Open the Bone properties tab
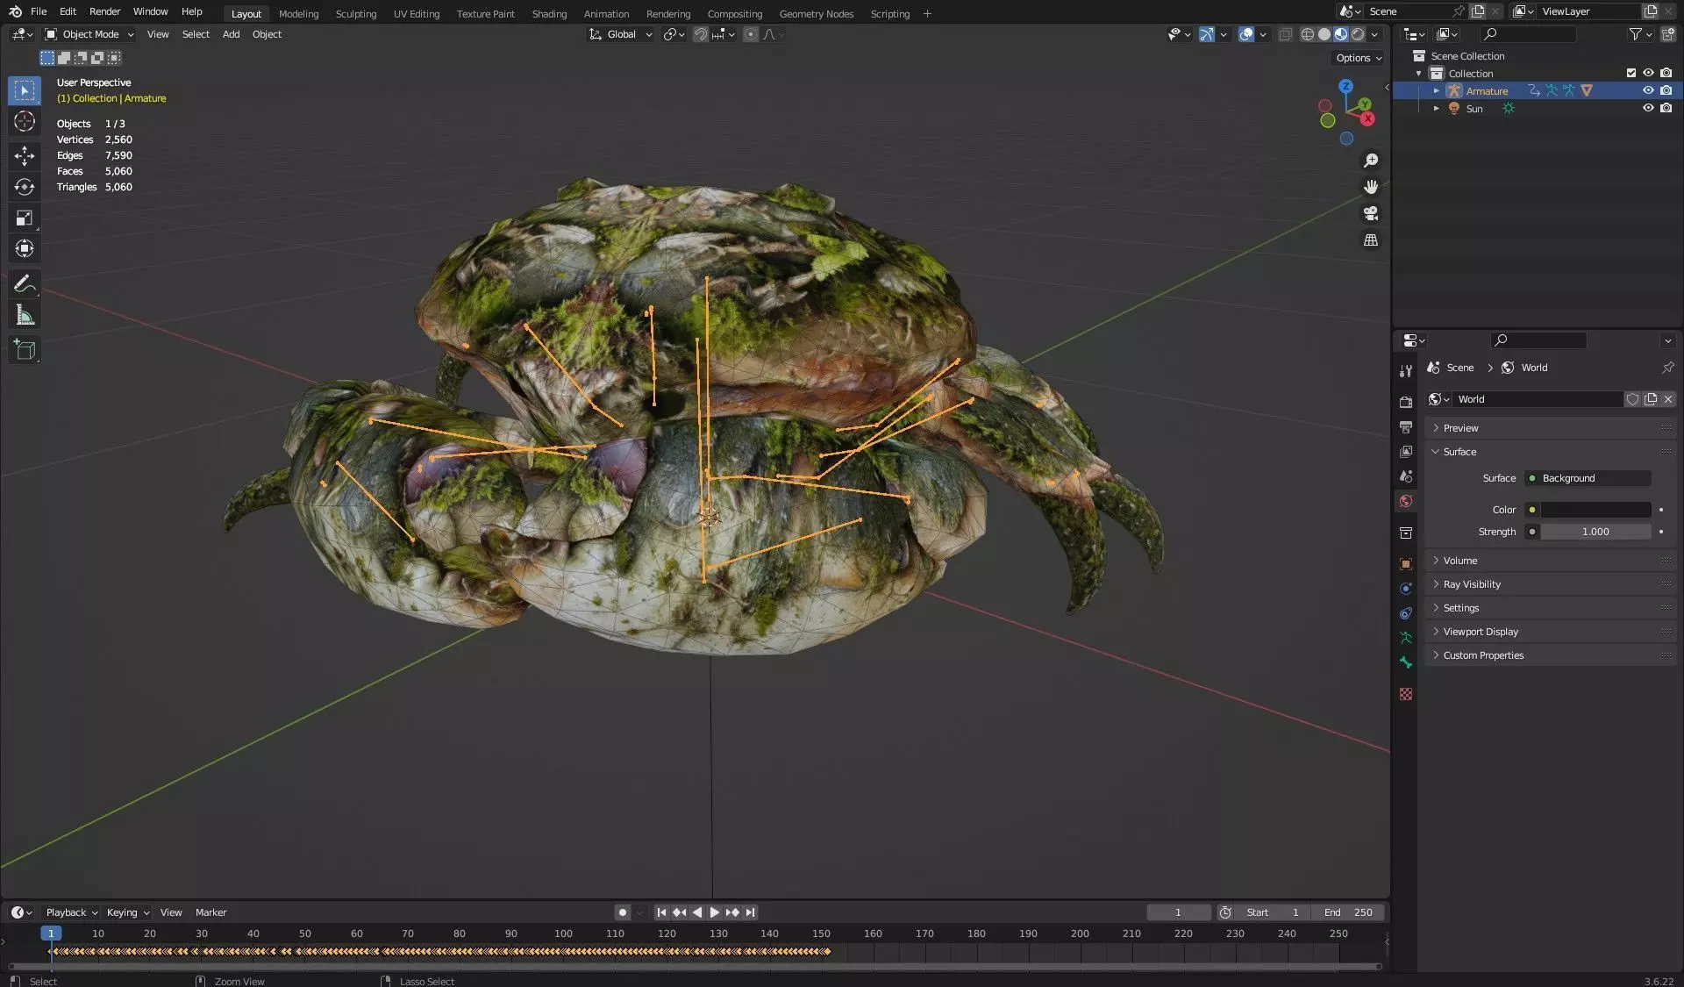Image resolution: width=1684 pixels, height=987 pixels. point(1406,662)
